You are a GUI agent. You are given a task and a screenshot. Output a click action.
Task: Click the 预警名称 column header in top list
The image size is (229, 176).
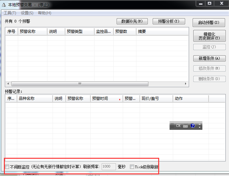(32, 32)
